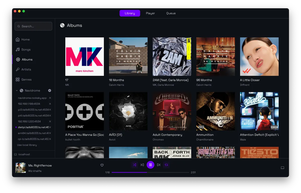Image resolution: width=301 pixels, height=193 pixels.
Task: Collapse the Navidrome server list
Action: point(17,90)
